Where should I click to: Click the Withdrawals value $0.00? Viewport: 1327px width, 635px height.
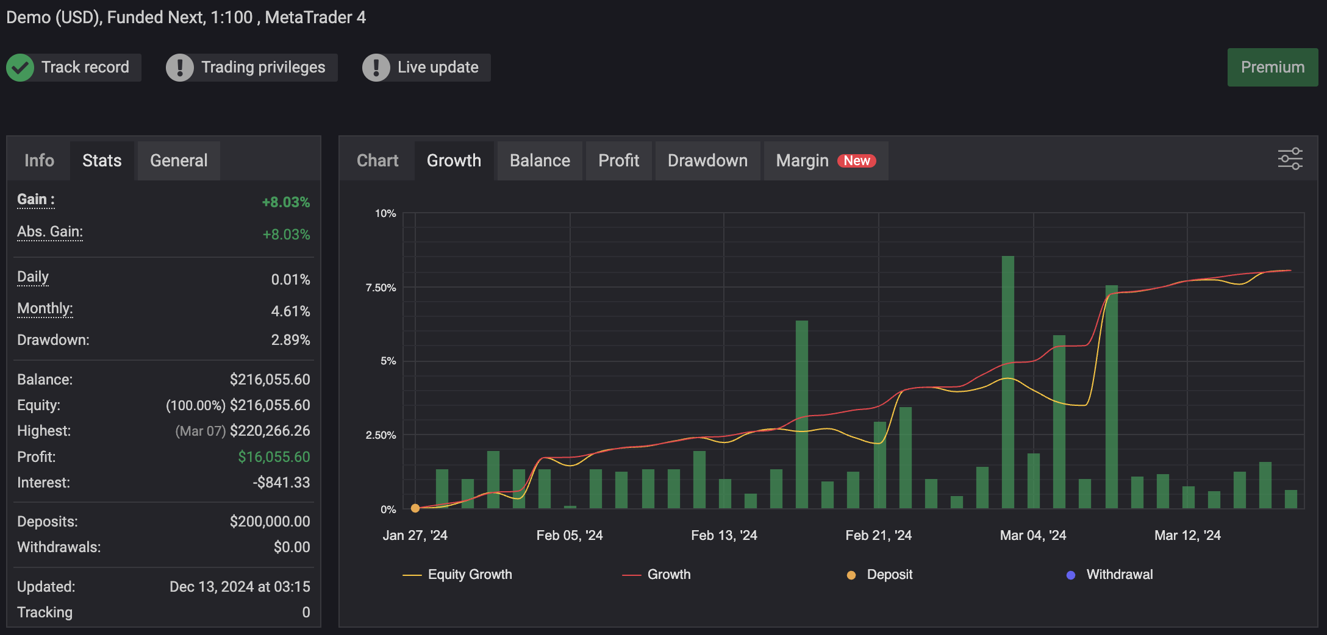pyautogui.click(x=292, y=547)
